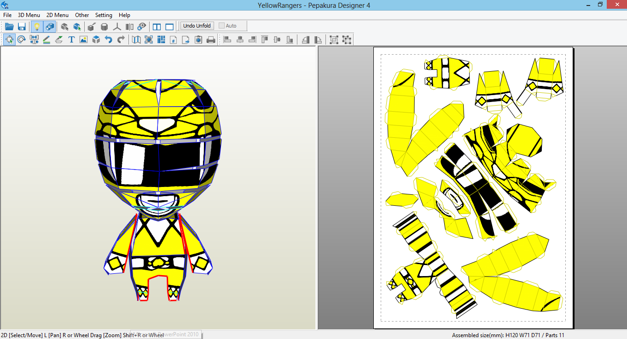This screenshot has width=627, height=339.
Task: Click the Insert Image tool
Action: pos(83,39)
